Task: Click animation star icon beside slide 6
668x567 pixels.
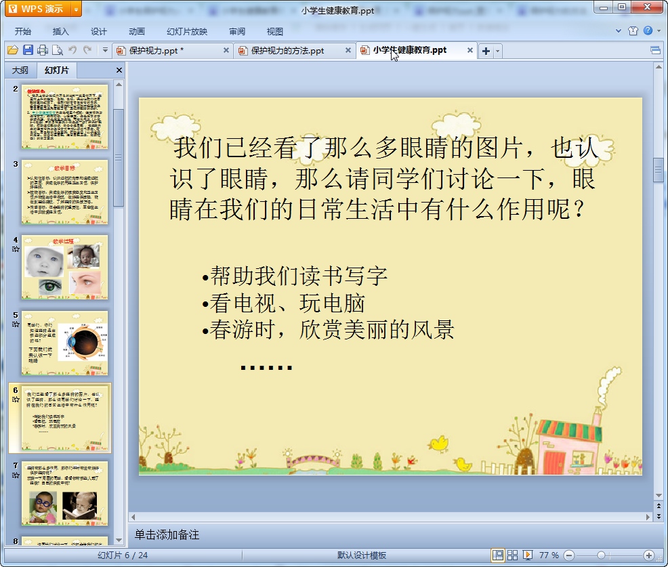Action: pos(16,400)
